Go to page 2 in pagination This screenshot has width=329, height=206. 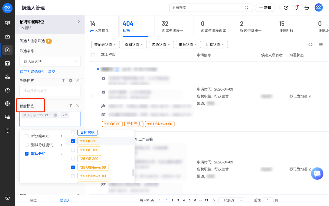tap(172, 200)
